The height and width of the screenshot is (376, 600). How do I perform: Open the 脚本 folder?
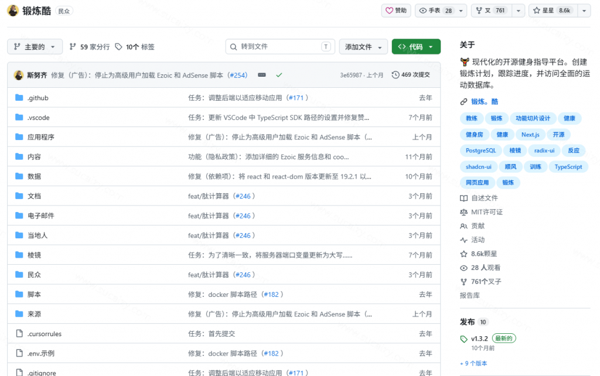pos(34,295)
